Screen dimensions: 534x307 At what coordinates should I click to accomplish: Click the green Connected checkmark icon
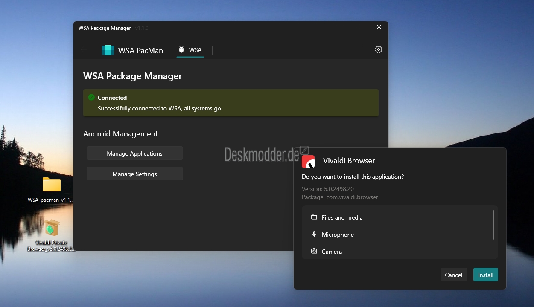(91, 97)
